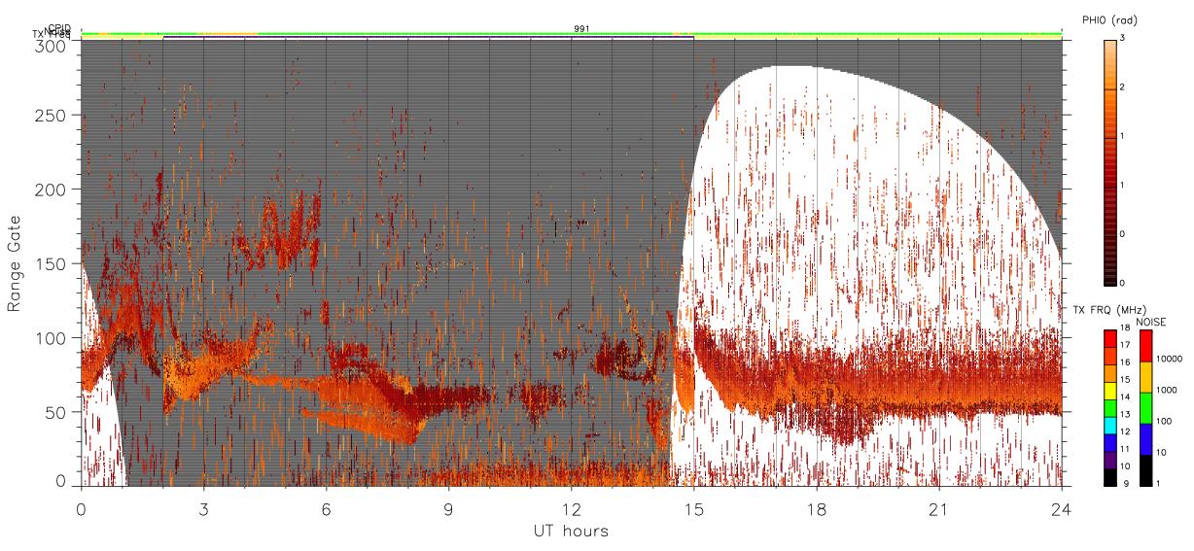Click the red NOISE swatch above 10000
Screen dimensions: 1194x551
point(1145,346)
